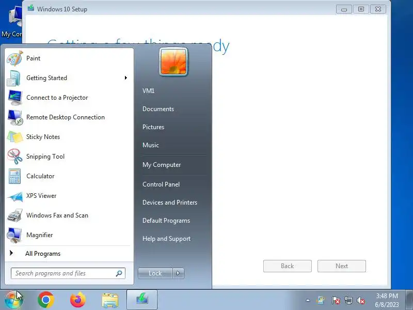This screenshot has height=310, width=413.
Task: Click the Search programs and files box
Action: (68, 273)
